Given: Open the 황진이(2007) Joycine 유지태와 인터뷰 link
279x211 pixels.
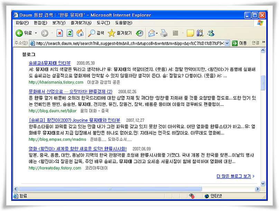Looking at the screenshot, I should [x=74, y=120].
